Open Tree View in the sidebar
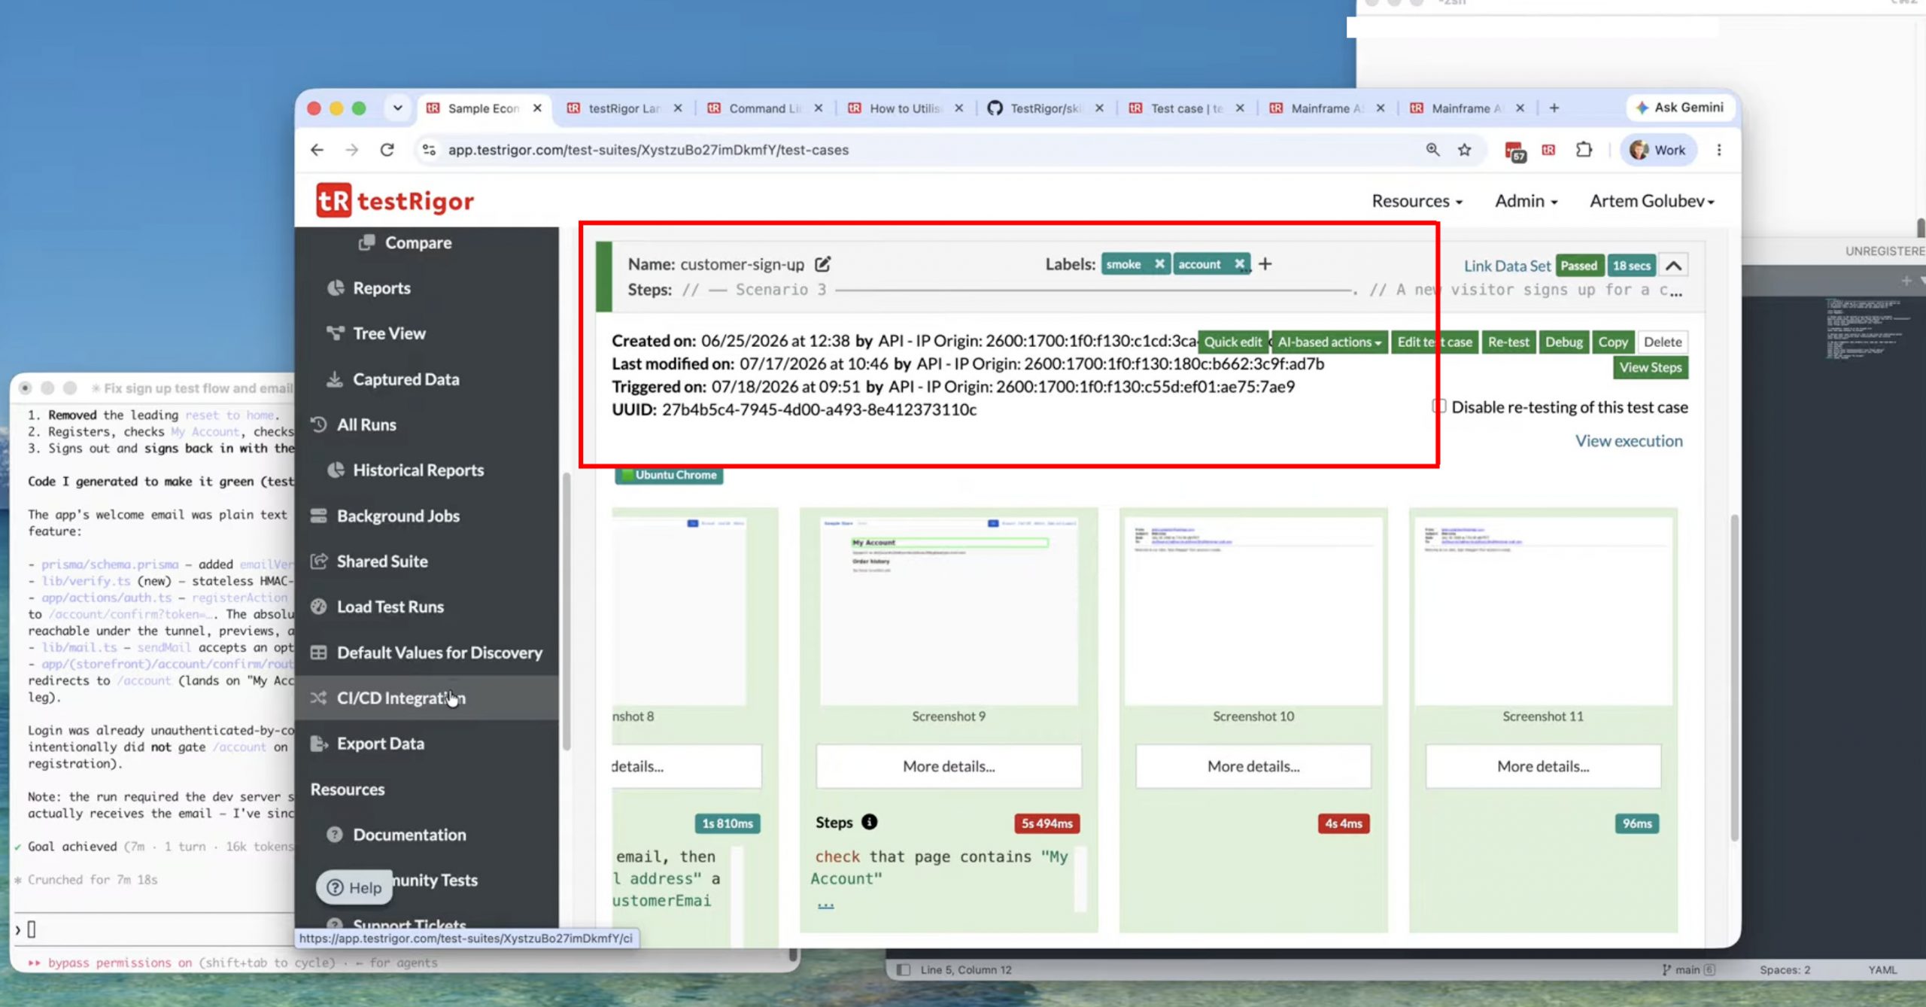This screenshot has width=1926, height=1007. 376,333
